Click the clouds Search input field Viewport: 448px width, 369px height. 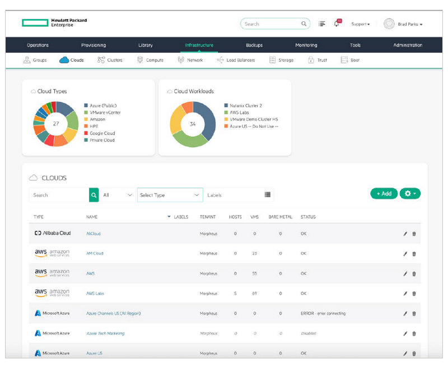click(59, 195)
